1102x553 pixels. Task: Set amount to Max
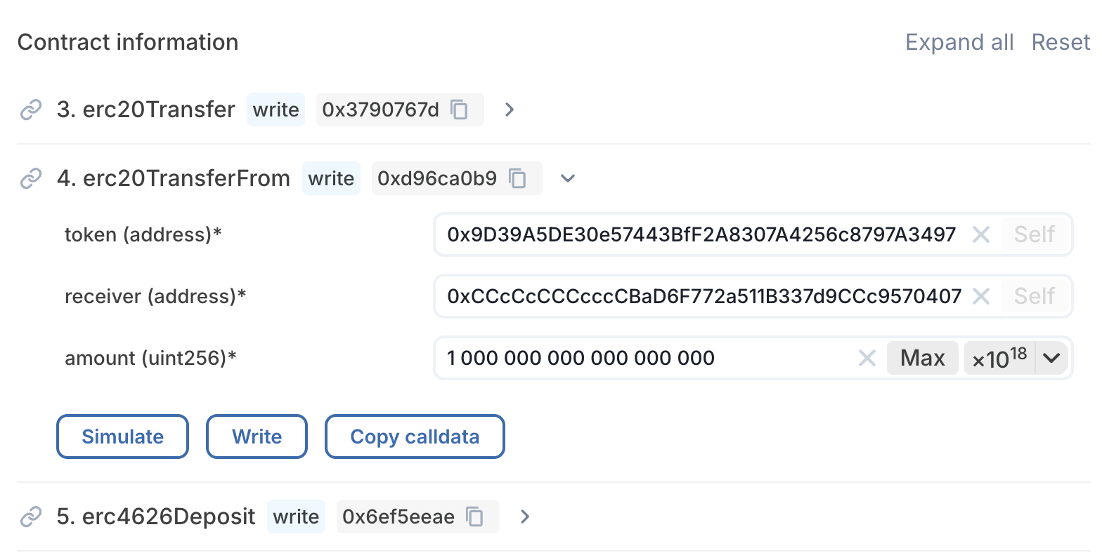pos(922,359)
